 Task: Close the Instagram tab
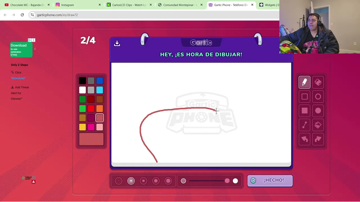[100, 5]
